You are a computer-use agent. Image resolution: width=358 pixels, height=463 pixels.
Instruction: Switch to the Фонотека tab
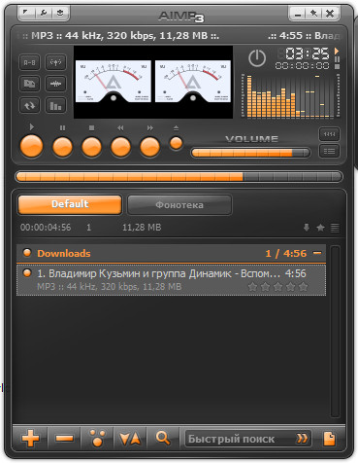pyautogui.click(x=179, y=205)
